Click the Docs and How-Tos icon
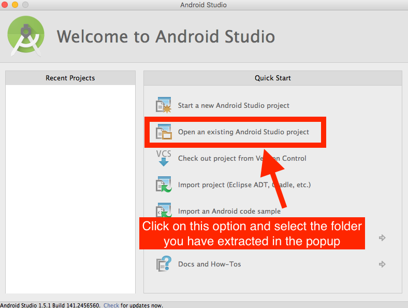The width and height of the screenshot is (408, 308). click(x=164, y=264)
